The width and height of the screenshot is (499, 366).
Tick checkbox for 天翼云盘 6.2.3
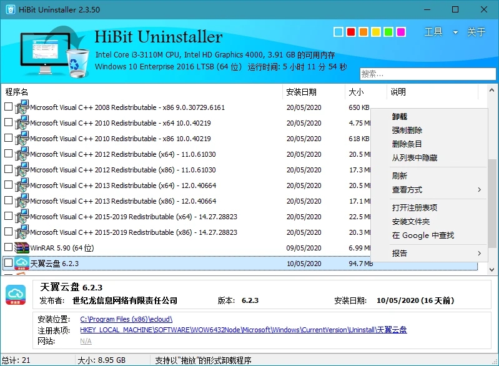9,262
